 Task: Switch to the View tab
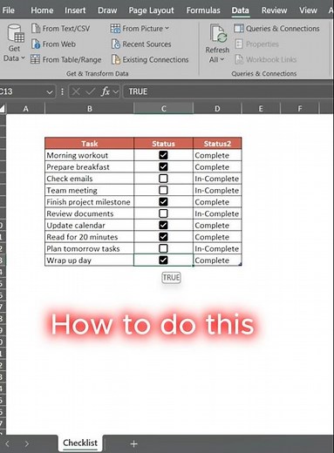[x=308, y=10]
